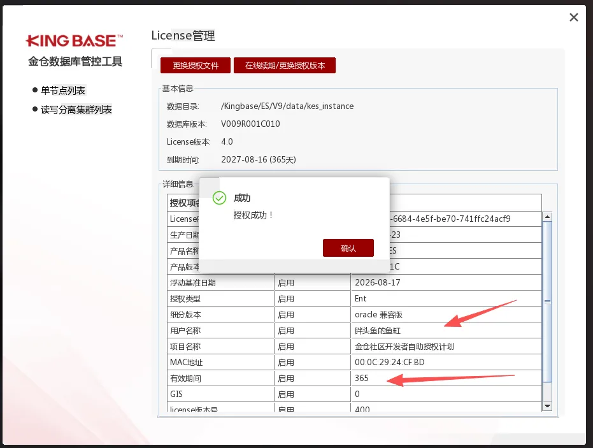593x448 pixels.
Task: Click 成功 dialog title
Action: pyautogui.click(x=242, y=198)
